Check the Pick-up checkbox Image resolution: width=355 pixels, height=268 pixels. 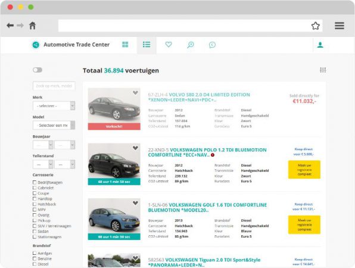coord(35,220)
